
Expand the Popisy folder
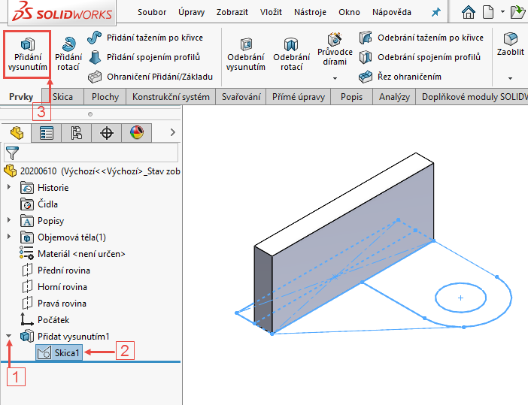(x=9, y=220)
